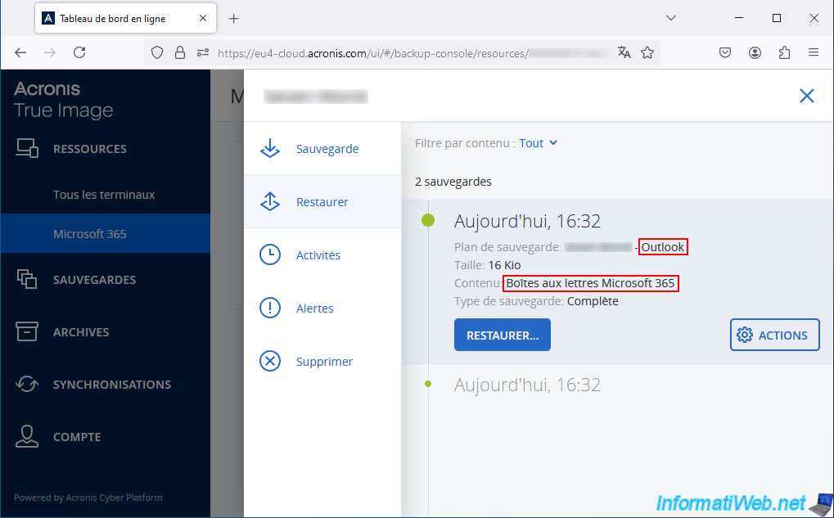Show the Alertes section
Image resolution: width=834 pixels, height=518 pixels.
pos(322,309)
